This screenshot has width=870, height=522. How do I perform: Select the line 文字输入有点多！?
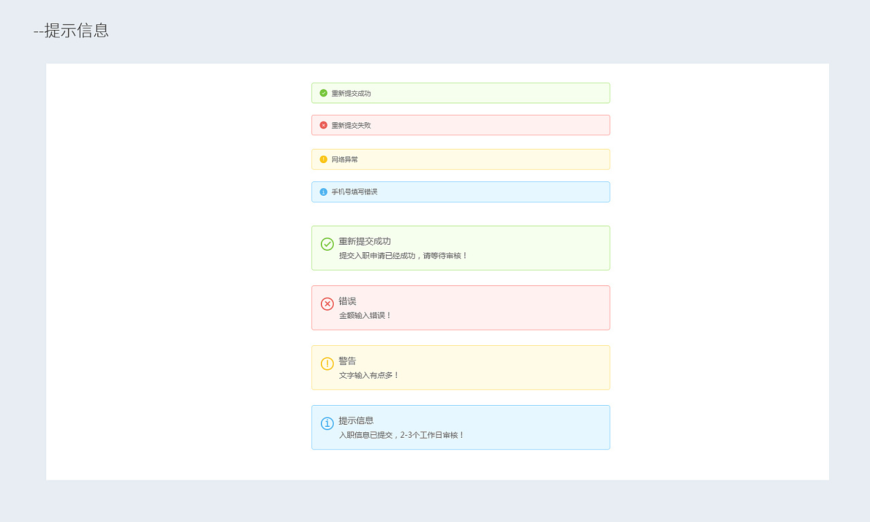coord(368,375)
